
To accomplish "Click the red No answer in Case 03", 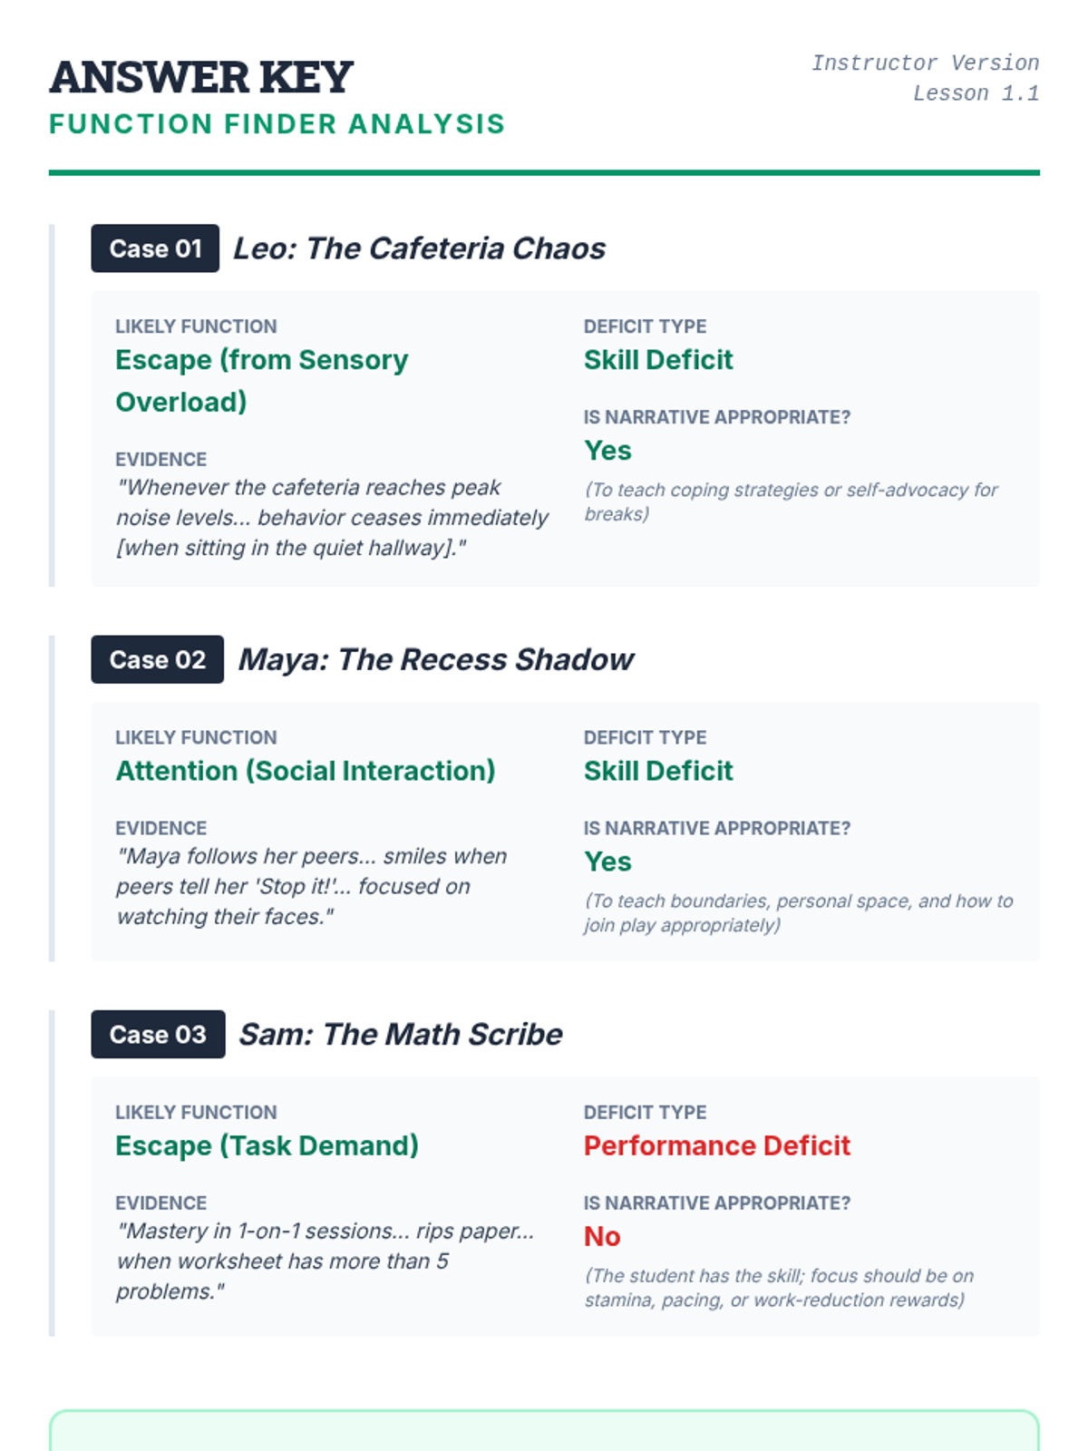I will click(602, 1236).
